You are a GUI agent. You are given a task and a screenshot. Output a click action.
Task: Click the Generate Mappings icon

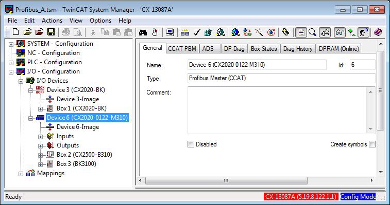click(185, 32)
